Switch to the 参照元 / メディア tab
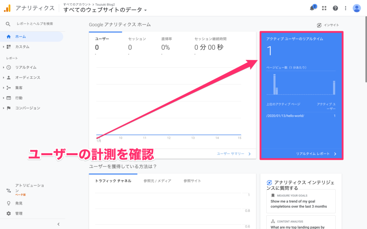 point(157,181)
